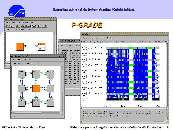Open the Font menu in the Application window
This screenshot has height=130, width=173.
(18, 22)
